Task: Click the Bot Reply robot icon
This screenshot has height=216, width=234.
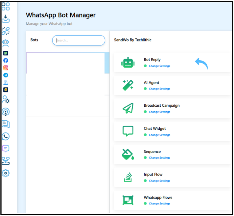Action: (128, 63)
